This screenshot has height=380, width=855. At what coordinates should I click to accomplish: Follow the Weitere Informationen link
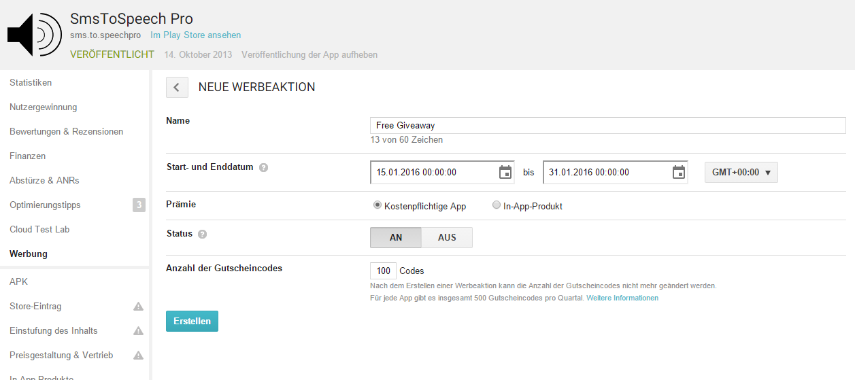pyautogui.click(x=622, y=298)
